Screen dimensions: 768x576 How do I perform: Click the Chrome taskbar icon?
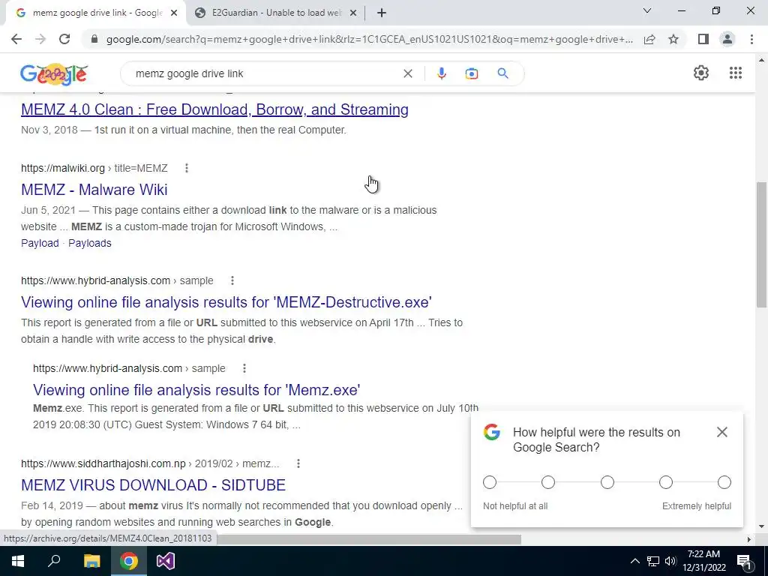(x=129, y=561)
